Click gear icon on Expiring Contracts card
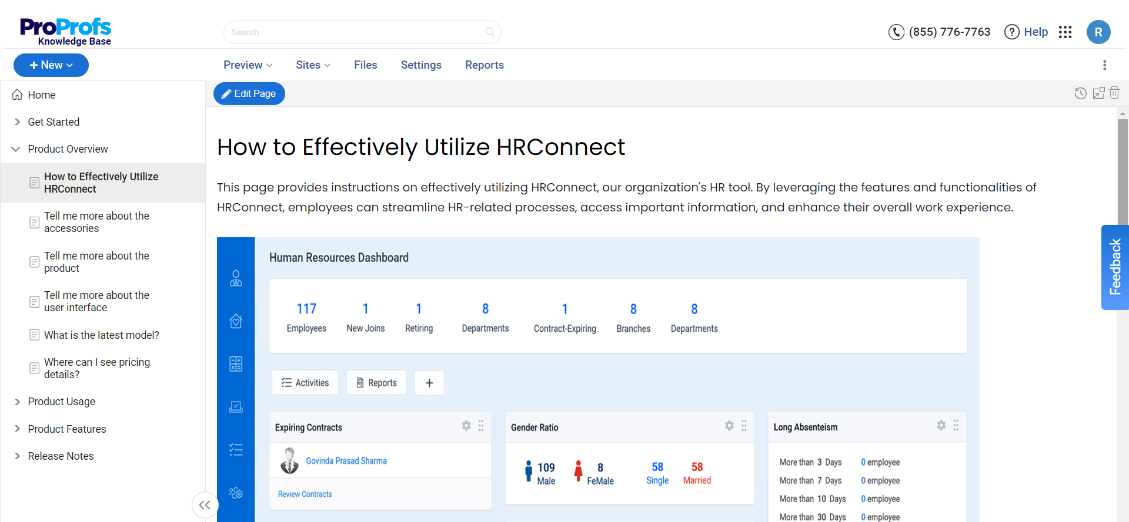 466,426
